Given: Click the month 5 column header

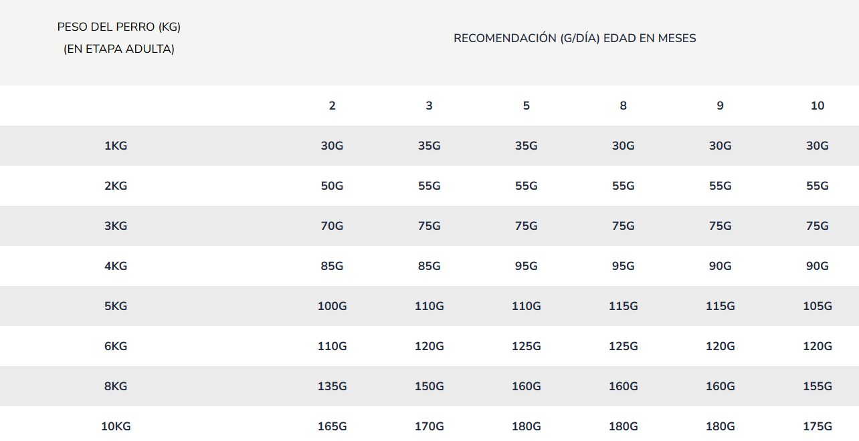Looking at the screenshot, I should coord(526,106).
